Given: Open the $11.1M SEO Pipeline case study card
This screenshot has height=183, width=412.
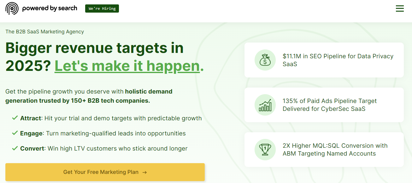Looking at the screenshot, I should [324, 60].
